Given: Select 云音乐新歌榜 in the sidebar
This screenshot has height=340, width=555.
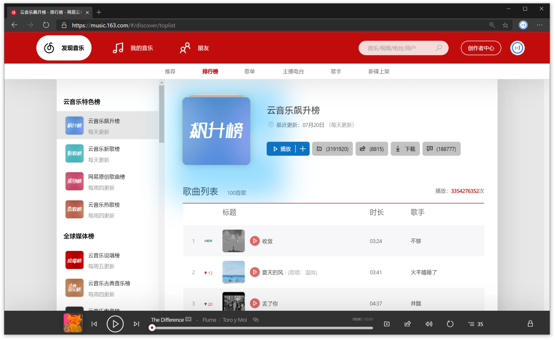Looking at the screenshot, I should pyautogui.click(x=108, y=154).
